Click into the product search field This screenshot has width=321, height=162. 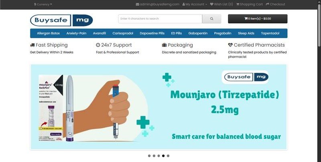click(160, 19)
